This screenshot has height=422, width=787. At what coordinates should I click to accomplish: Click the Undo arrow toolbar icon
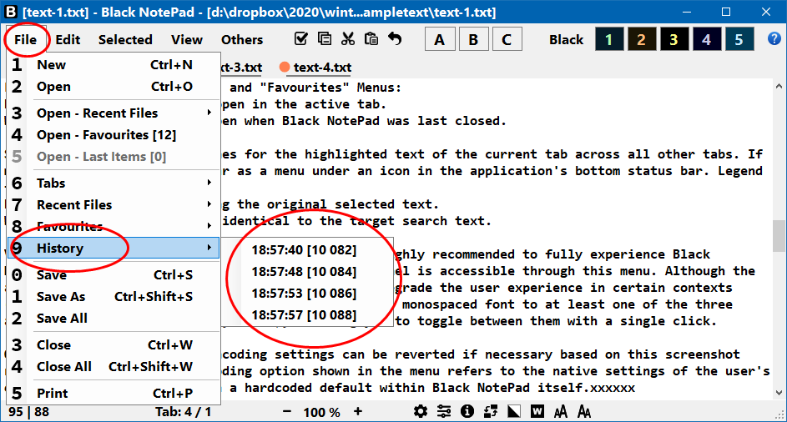395,38
